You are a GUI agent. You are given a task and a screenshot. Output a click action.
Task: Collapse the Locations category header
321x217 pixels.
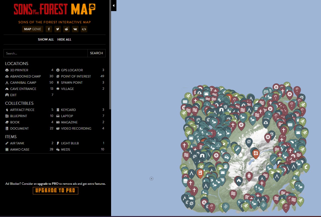(x=17, y=63)
